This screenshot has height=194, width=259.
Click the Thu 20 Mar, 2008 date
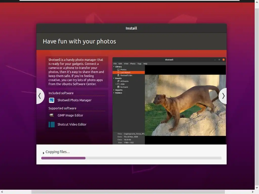(x=131, y=137)
